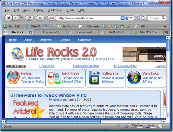173x132 pixels.
Task: Click About in the site navigation
Action: click(x=28, y=40)
